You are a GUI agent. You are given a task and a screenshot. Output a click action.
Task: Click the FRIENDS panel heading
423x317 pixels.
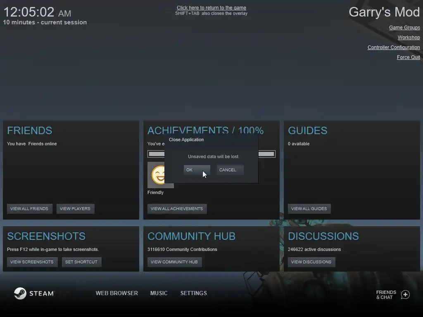[x=29, y=131]
